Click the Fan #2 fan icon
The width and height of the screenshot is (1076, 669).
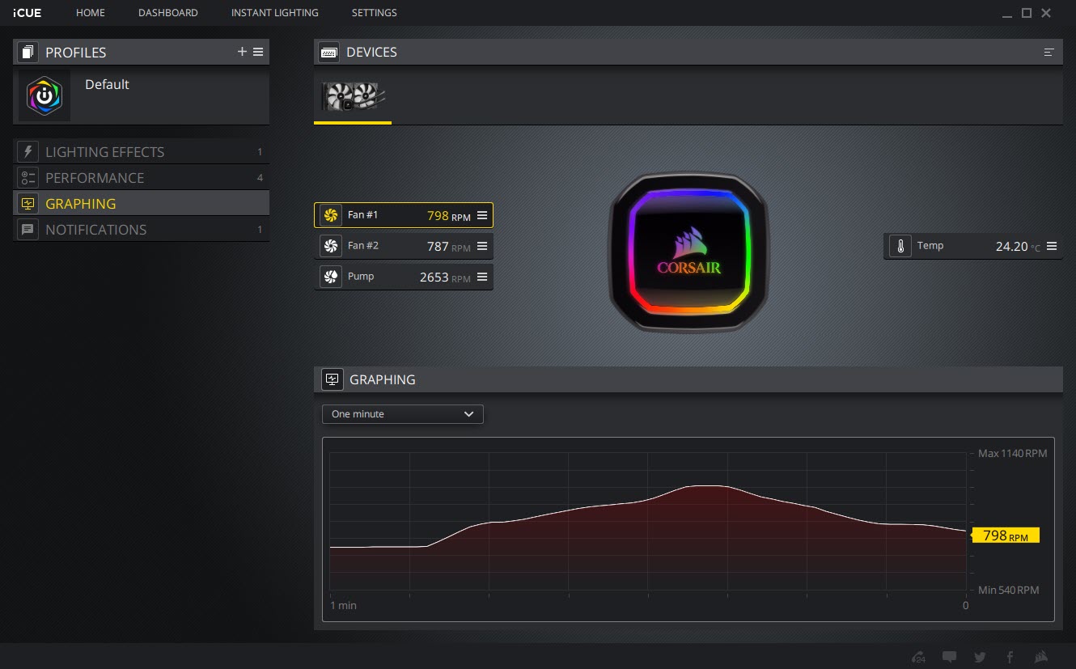pyautogui.click(x=330, y=246)
